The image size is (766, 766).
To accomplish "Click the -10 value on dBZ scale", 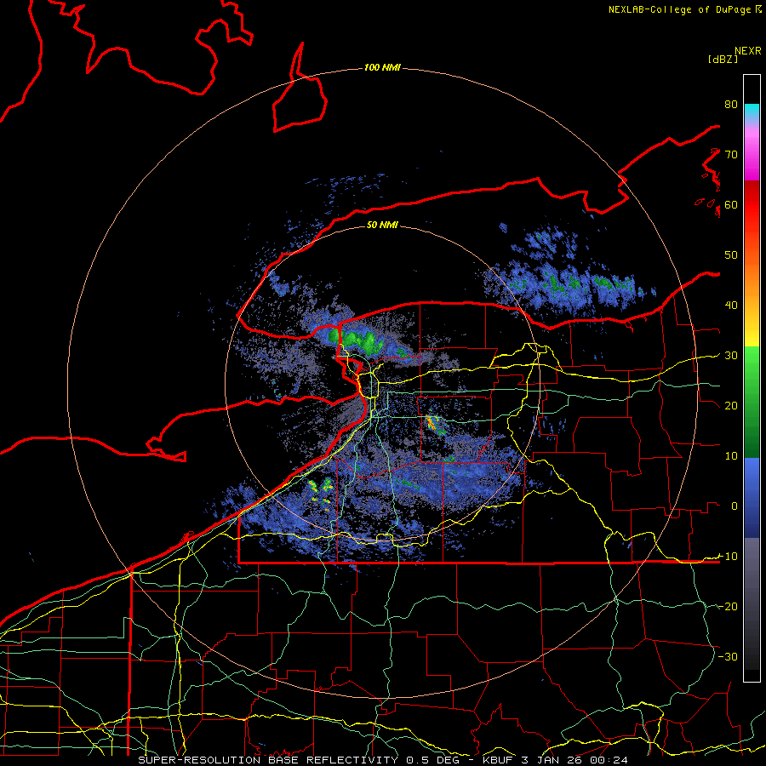I will tap(728, 556).
